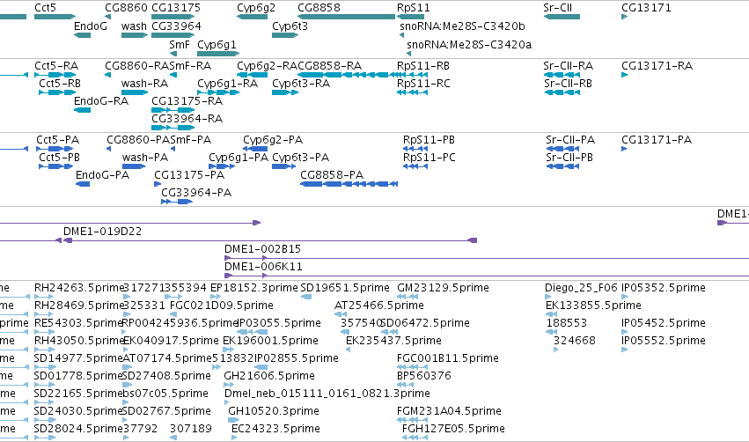Click the Cyp6g1-RA transcript label

coord(227,84)
